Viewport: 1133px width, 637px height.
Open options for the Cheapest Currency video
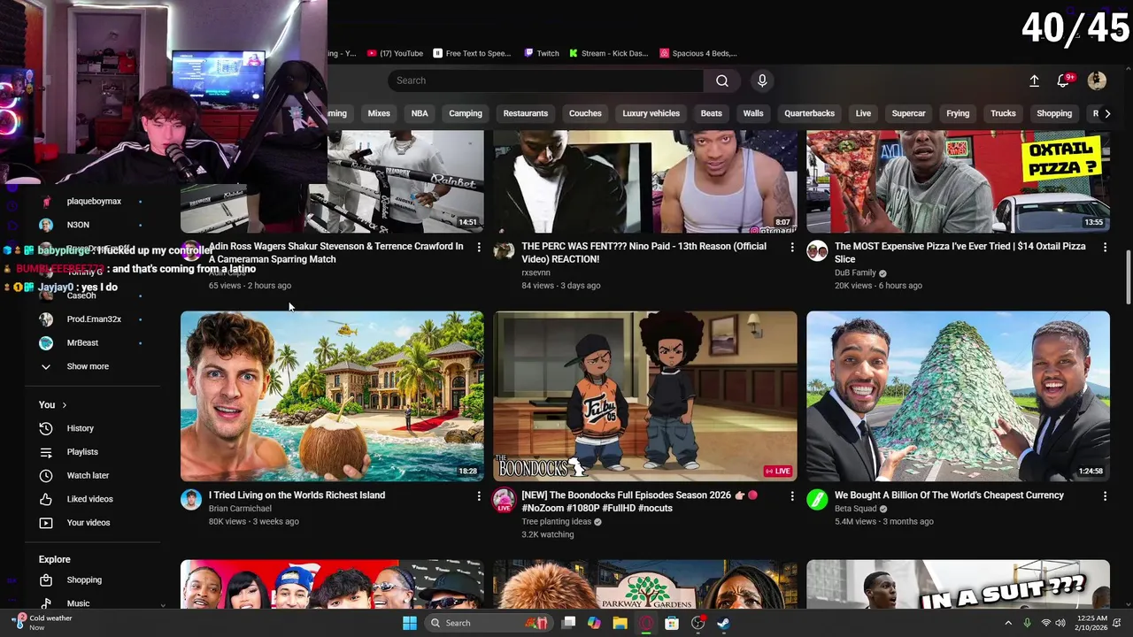coord(1105,496)
